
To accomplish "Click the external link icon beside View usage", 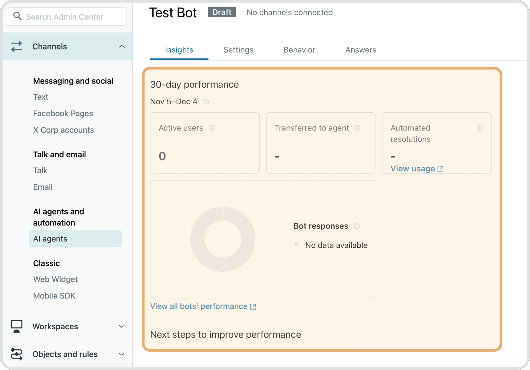I will coord(440,169).
